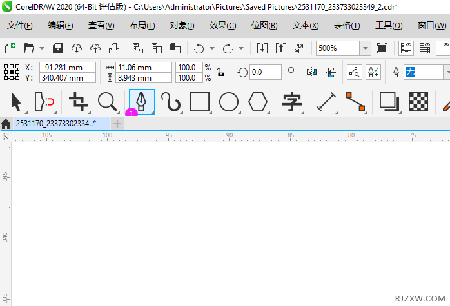Click the width 11.06 mm field
Viewport: 450px width, 306px height.
click(144, 68)
